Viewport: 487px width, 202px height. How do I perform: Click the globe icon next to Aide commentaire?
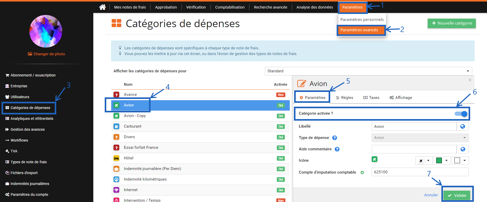click(x=463, y=149)
